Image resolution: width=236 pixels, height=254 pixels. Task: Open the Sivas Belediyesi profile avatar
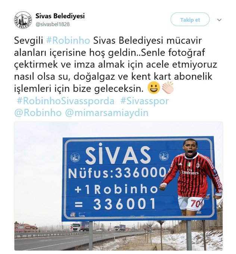pyautogui.click(x=23, y=20)
